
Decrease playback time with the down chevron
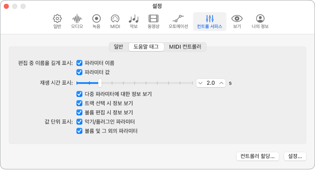(x=200, y=83)
